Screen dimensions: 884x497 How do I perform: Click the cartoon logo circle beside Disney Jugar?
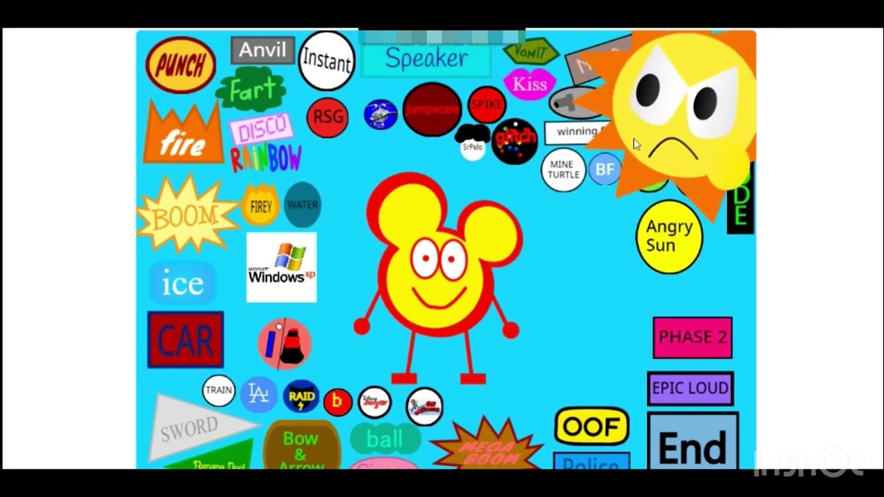click(x=424, y=407)
